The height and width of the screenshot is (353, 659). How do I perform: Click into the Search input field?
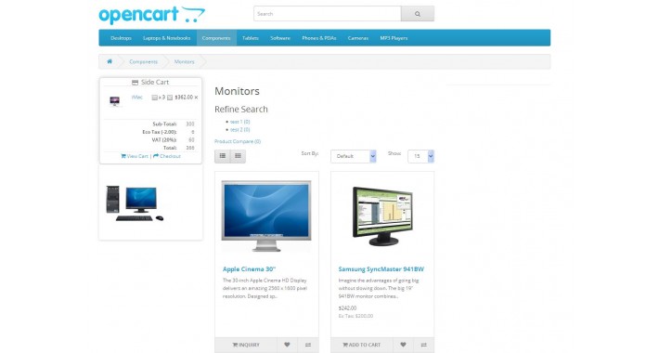click(328, 14)
